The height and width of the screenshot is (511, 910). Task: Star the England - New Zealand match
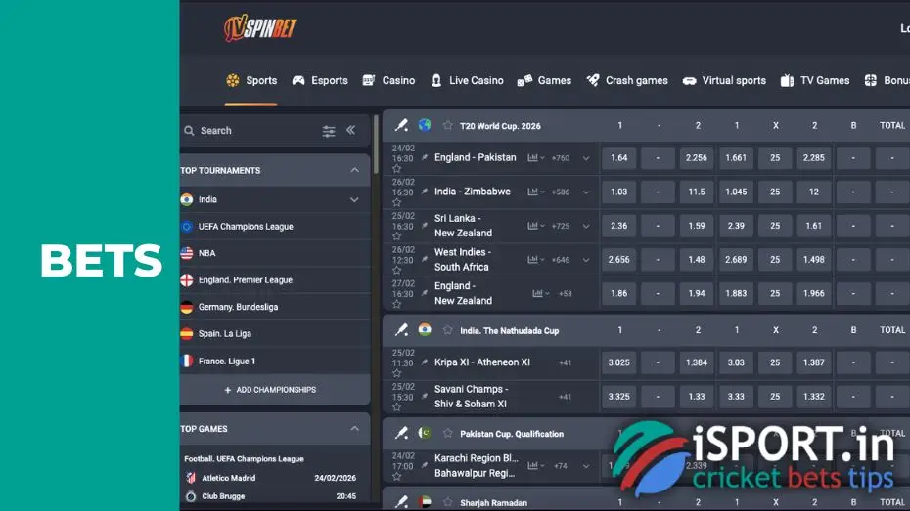click(x=397, y=304)
